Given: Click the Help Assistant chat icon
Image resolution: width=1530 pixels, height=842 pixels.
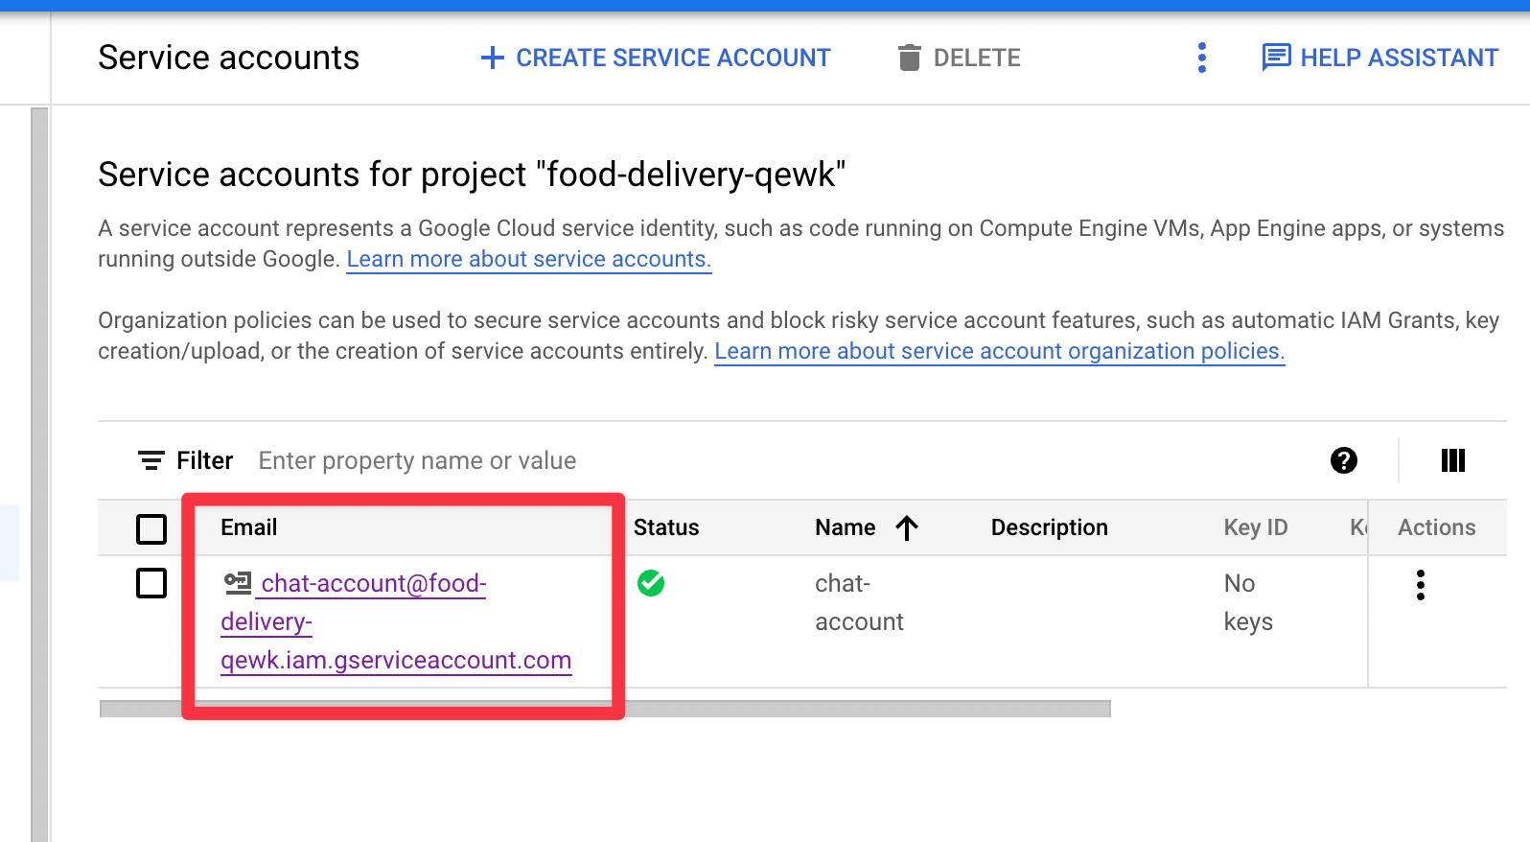Looking at the screenshot, I should 1277,58.
